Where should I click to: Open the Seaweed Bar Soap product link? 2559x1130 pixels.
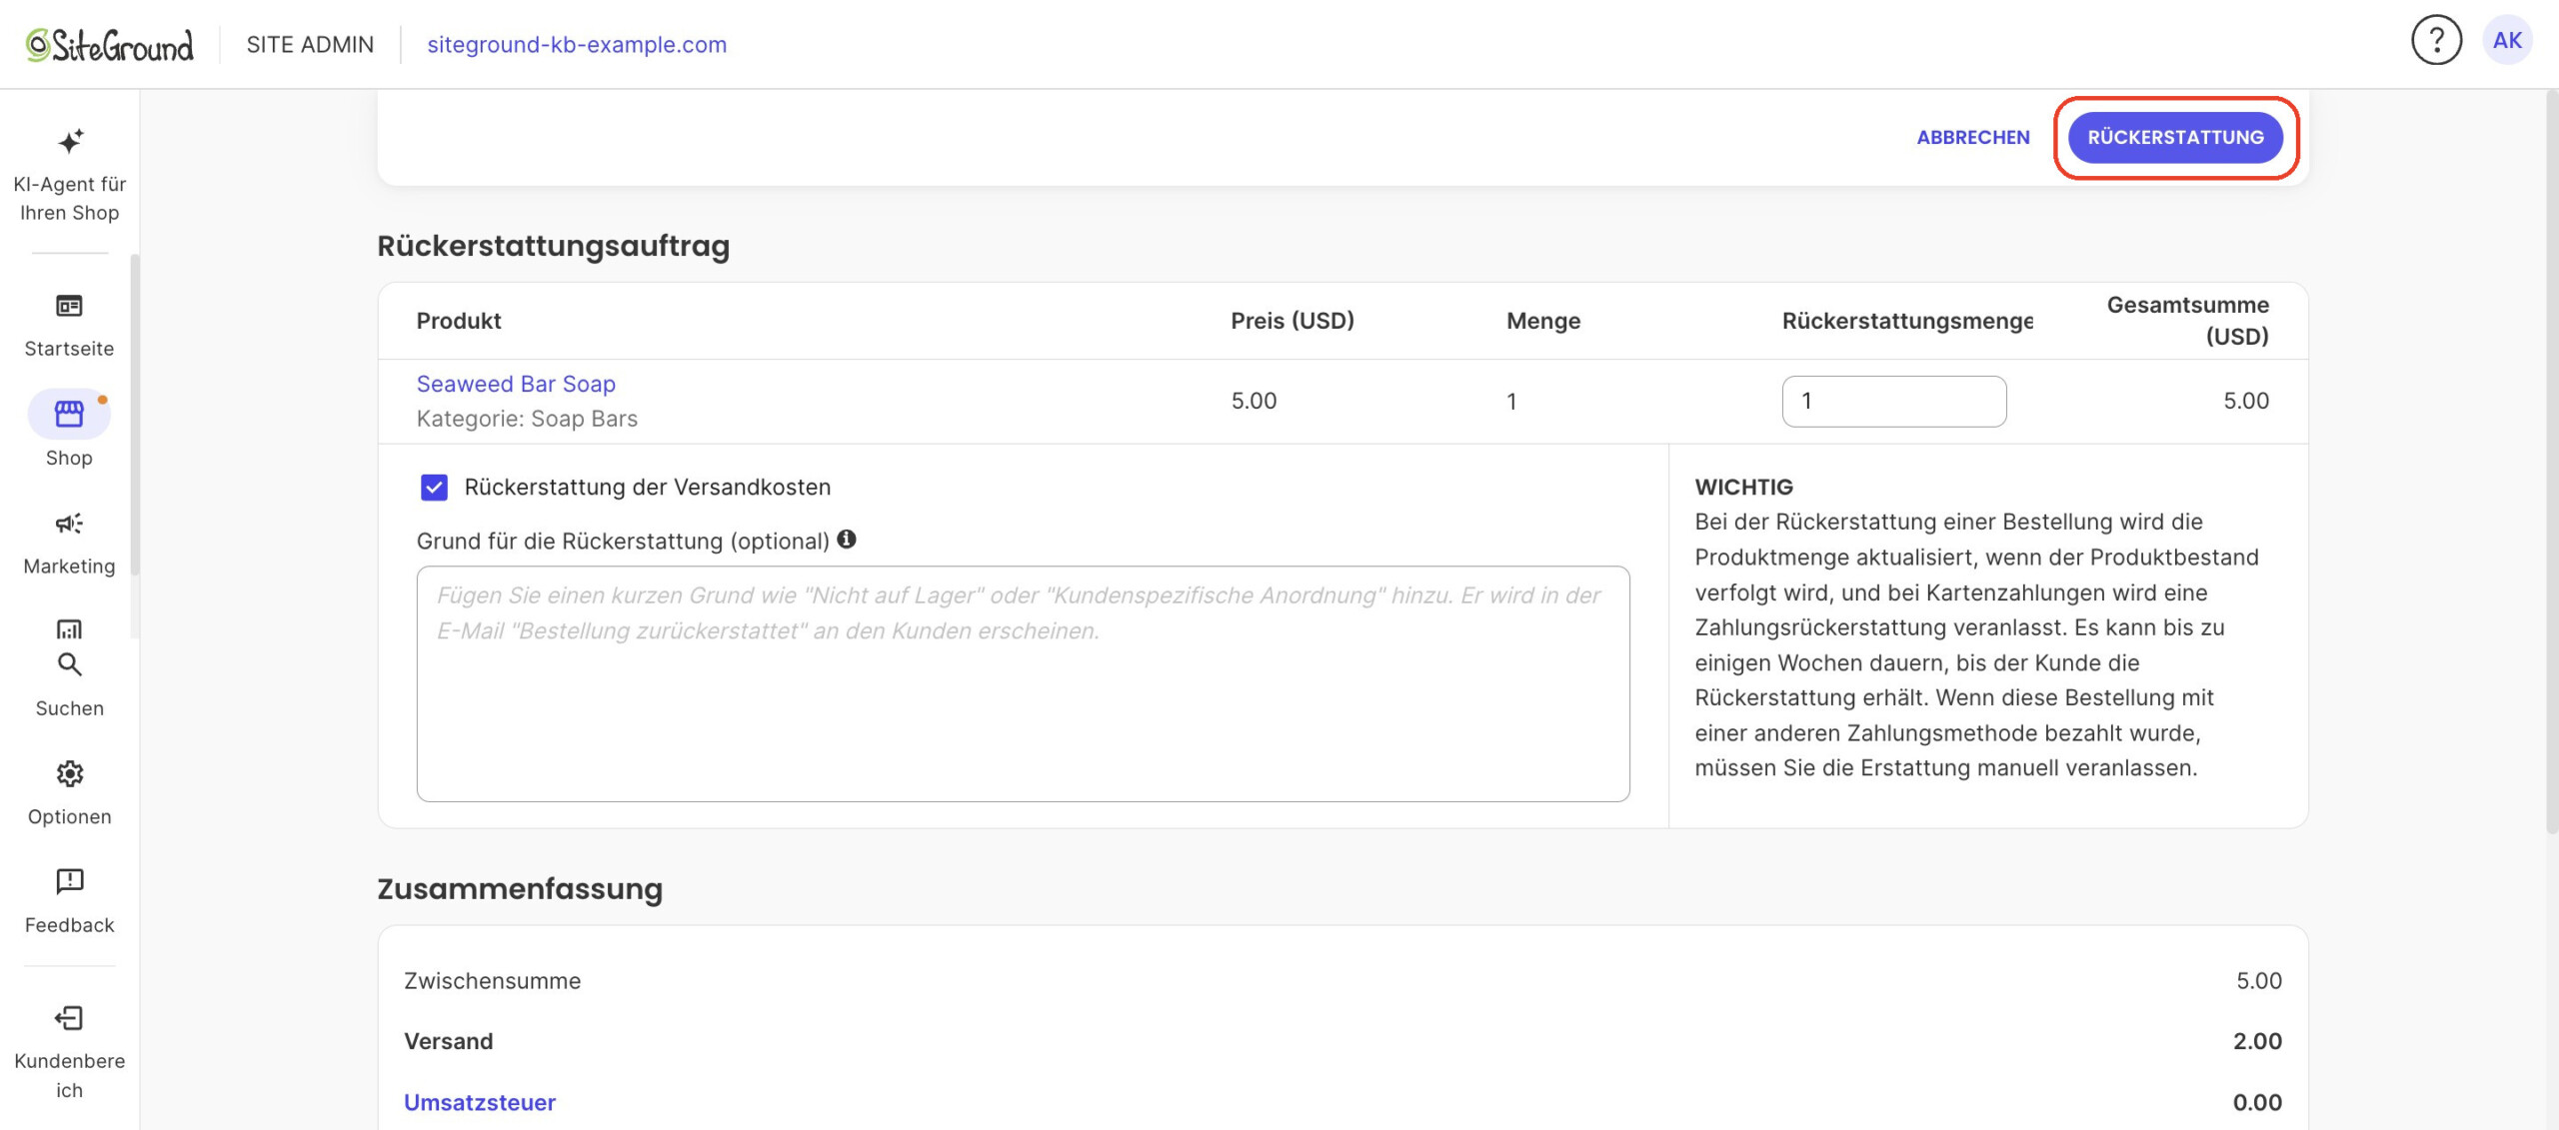point(516,384)
